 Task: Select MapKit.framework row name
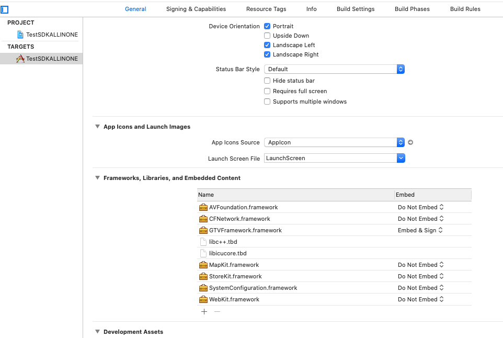(234, 265)
